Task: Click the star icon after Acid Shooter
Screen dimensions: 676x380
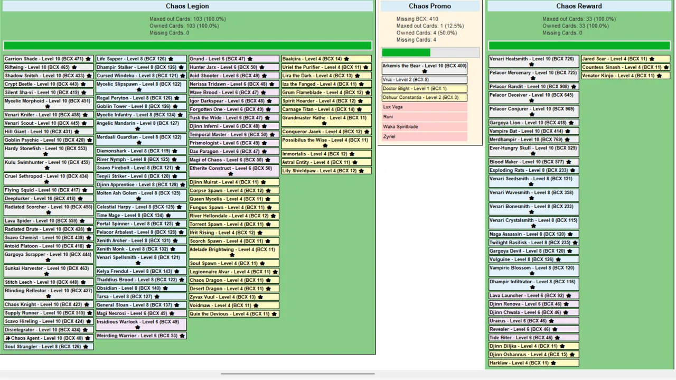Action: 265,76
